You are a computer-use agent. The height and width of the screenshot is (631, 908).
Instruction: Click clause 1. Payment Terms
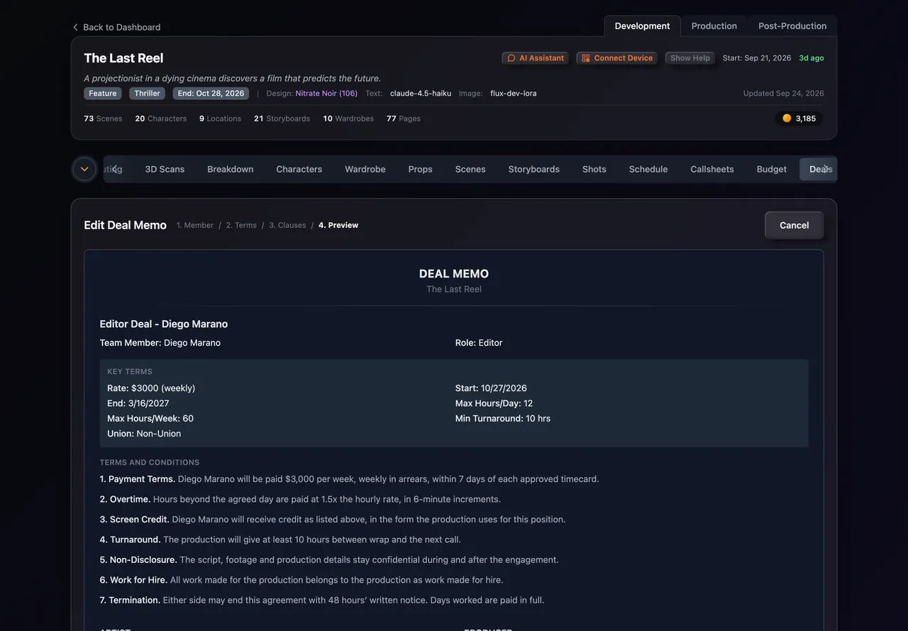[350, 479]
